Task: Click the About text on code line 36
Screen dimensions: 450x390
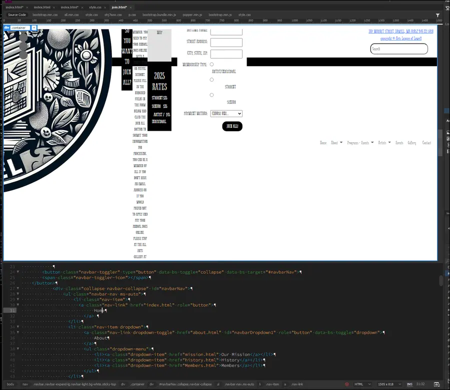Action: point(100,338)
